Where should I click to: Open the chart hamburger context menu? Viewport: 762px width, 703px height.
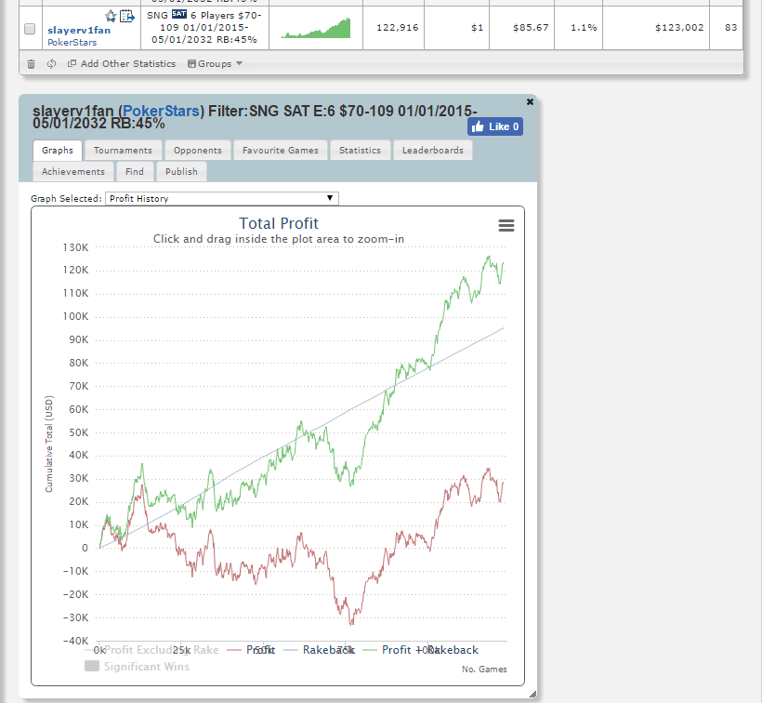coord(506,225)
